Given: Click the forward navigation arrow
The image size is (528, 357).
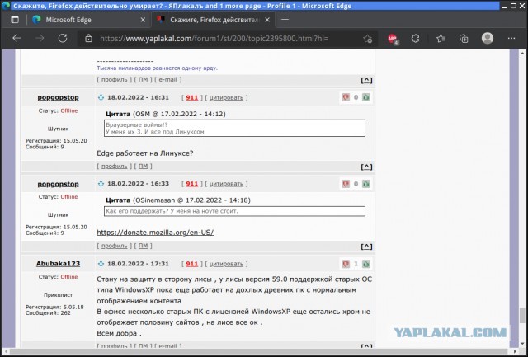Looking at the screenshot, I should coord(40,39).
